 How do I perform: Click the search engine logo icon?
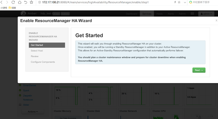(x=191, y=2)
